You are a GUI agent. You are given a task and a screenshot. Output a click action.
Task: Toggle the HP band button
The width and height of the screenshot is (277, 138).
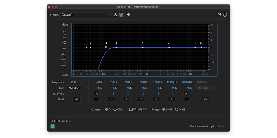coord(77,99)
